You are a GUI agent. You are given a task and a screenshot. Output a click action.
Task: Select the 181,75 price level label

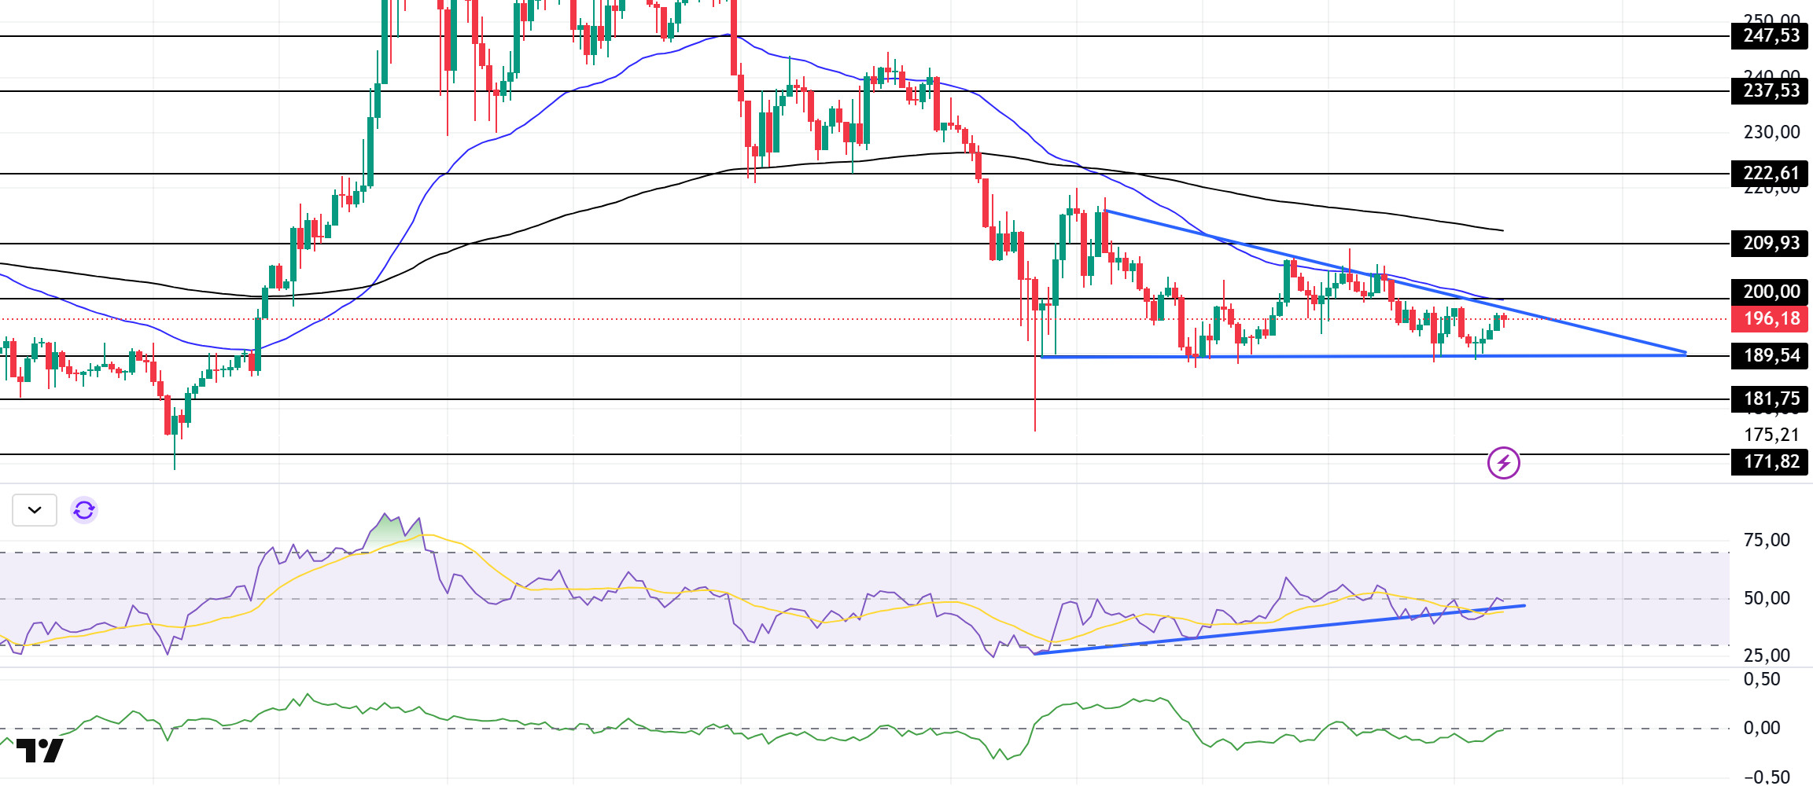click(1771, 399)
